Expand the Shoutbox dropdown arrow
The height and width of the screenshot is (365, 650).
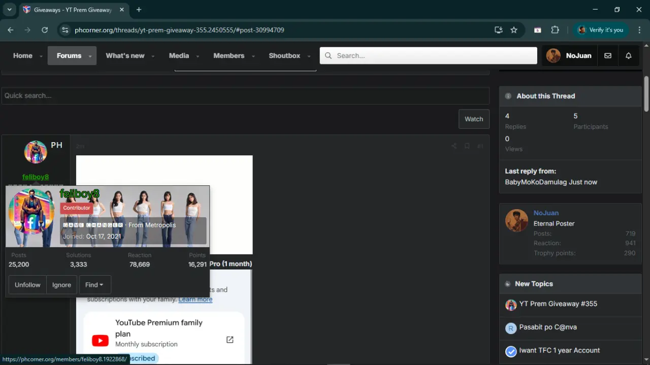click(x=309, y=56)
